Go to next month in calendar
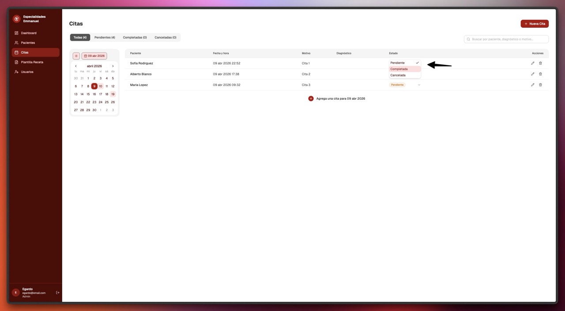This screenshot has width=565, height=311. 113,66
